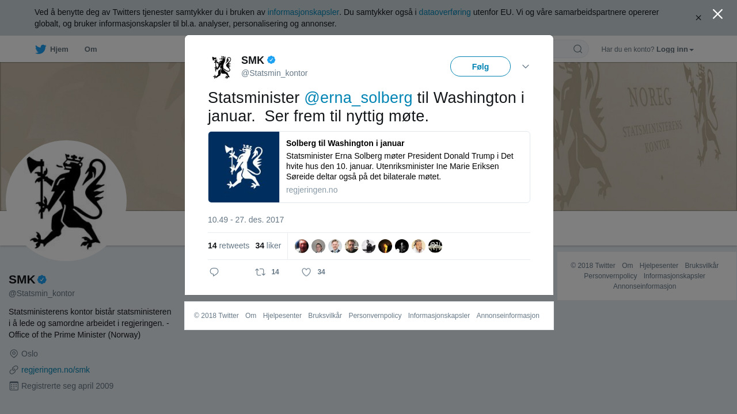Open the informasjonskapsler link in notice
Viewport: 737px width, 414px height.
pos(303,12)
